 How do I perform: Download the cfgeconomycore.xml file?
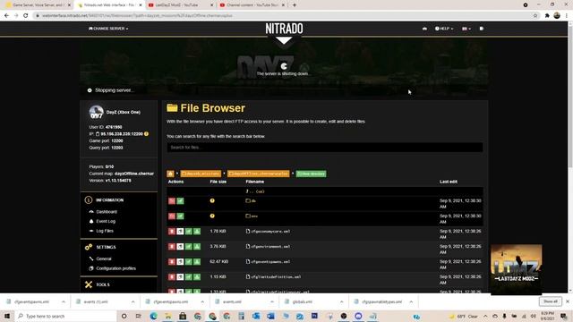click(197, 232)
